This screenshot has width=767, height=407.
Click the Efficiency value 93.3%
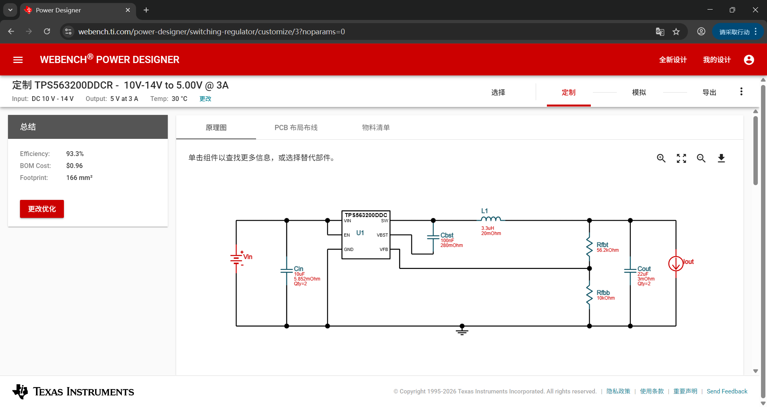point(75,154)
